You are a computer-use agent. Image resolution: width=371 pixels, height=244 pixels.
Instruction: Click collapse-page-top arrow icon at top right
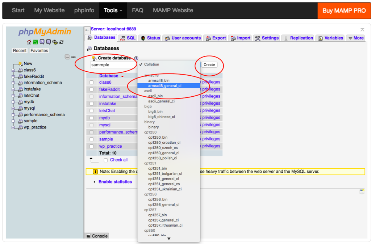362,30
